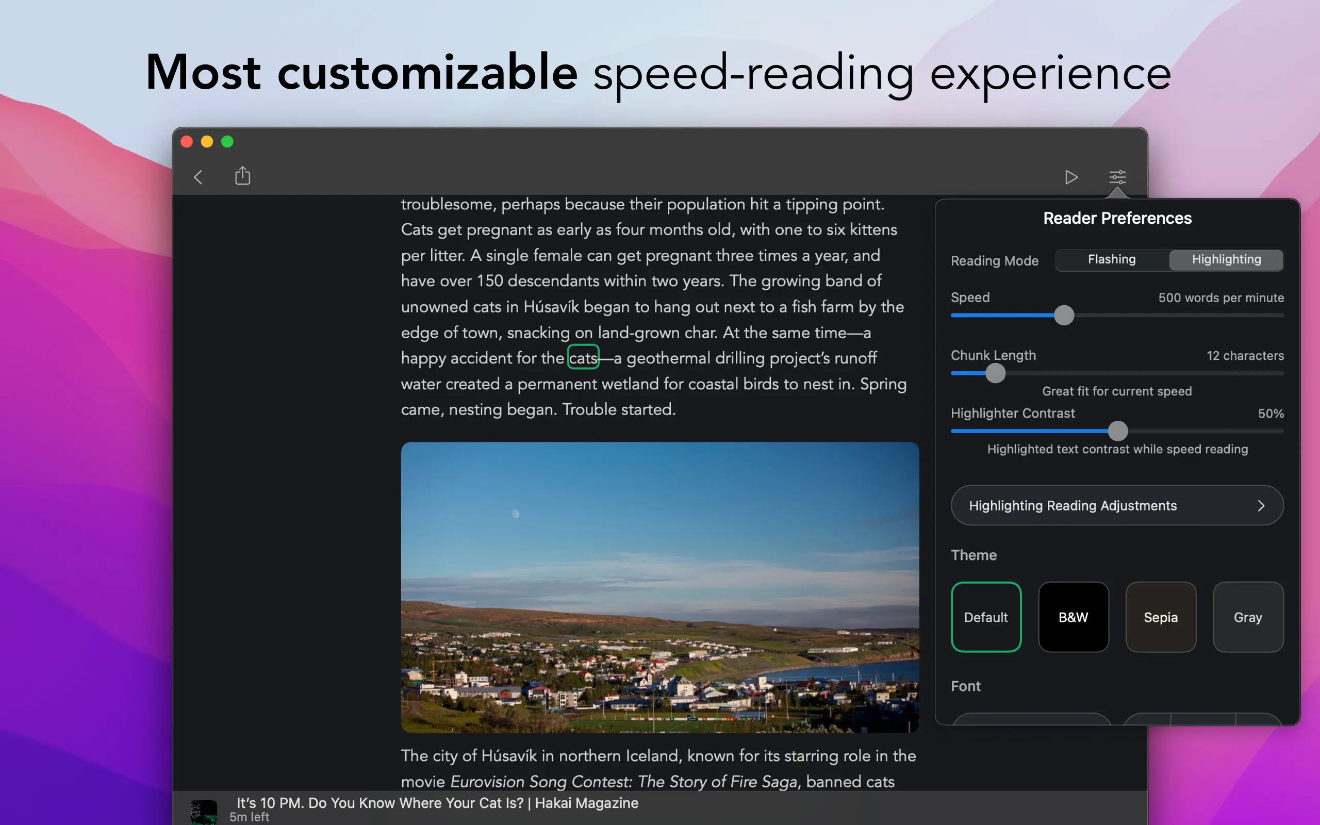Start speed reading with play icon
This screenshot has width=1320, height=825.
point(1071,177)
